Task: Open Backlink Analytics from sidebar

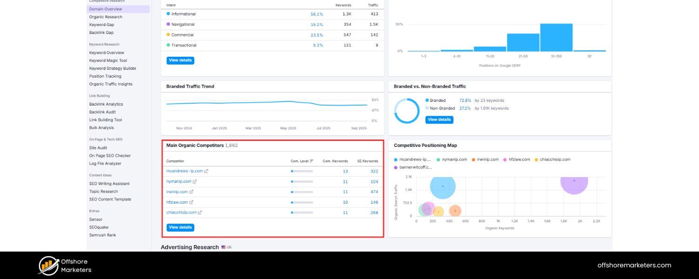Action: (x=106, y=104)
